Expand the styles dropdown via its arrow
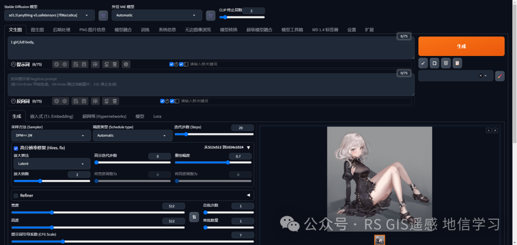The height and width of the screenshot is (245, 517). click(x=485, y=76)
